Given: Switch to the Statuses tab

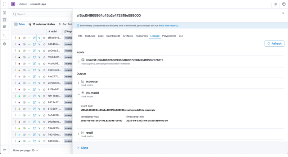Looking at the screenshot, I should pos(90,36).
